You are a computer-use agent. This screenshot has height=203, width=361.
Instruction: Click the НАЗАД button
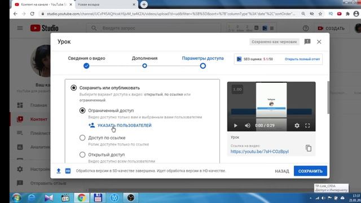[282, 171]
